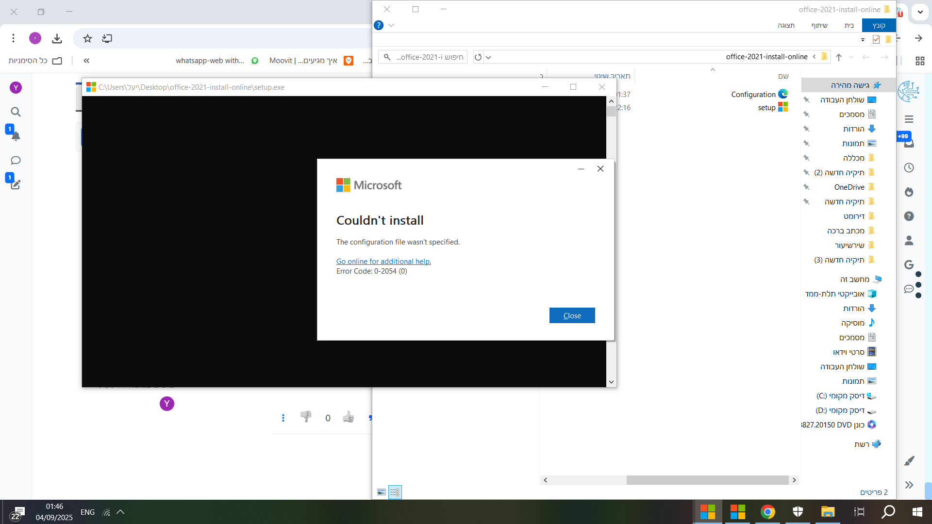Click console window vertical scrollbar down arrow

tap(611, 382)
